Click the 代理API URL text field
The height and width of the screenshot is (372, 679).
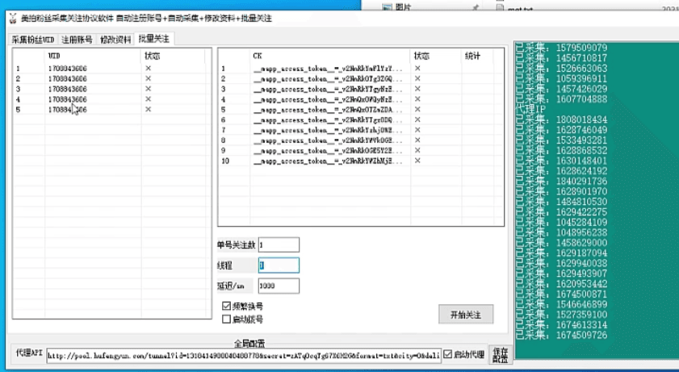coord(242,354)
